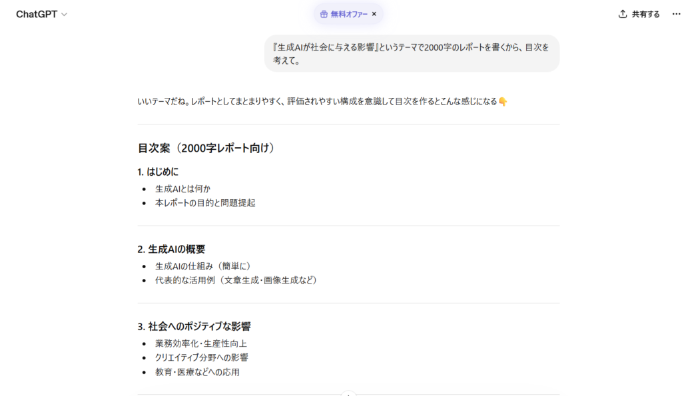
Task: Click the share upload arrow icon
Action: coord(623,14)
